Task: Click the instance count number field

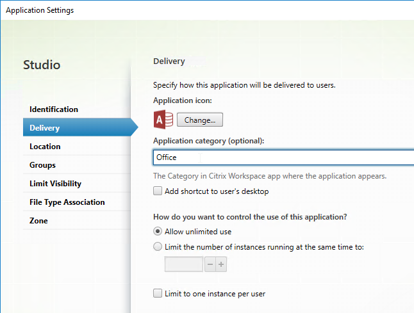Action: coord(184,264)
